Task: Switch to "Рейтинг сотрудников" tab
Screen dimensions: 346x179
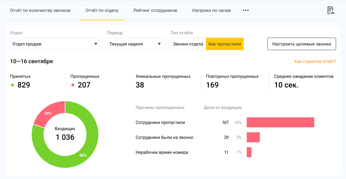Action: tap(155, 10)
